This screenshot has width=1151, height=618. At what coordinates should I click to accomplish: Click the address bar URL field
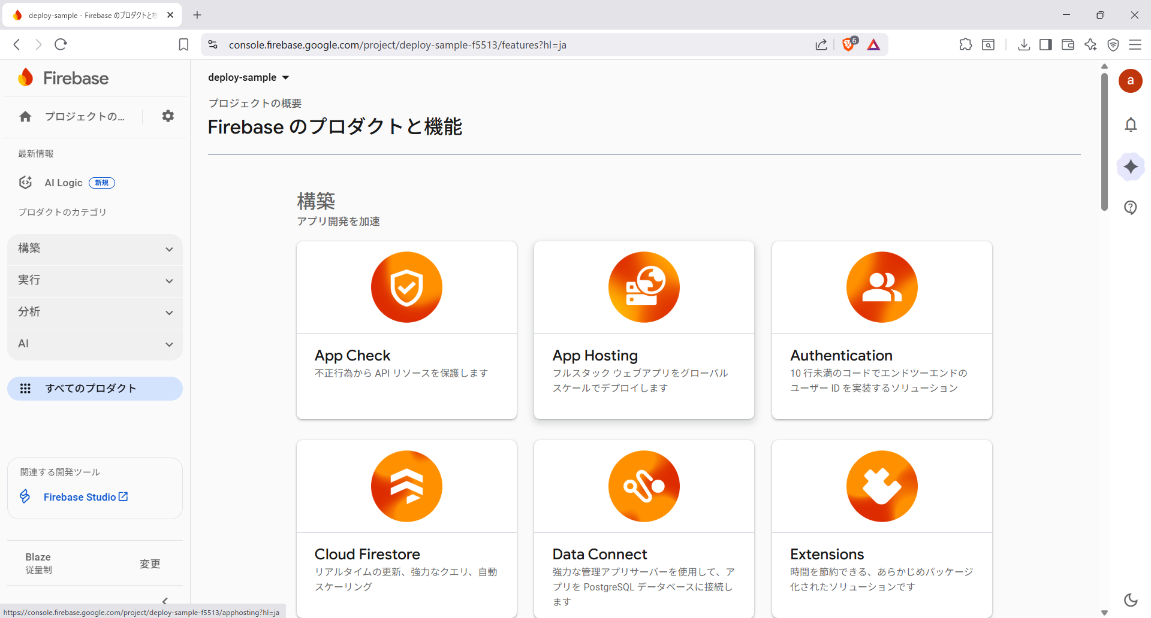click(x=516, y=45)
